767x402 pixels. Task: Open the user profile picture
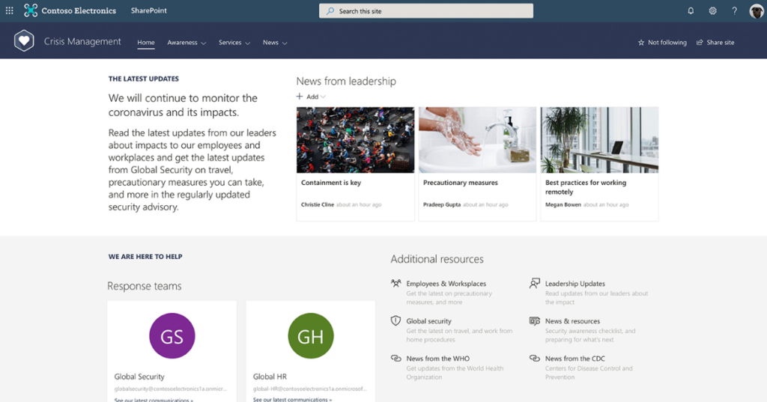(757, 10)
